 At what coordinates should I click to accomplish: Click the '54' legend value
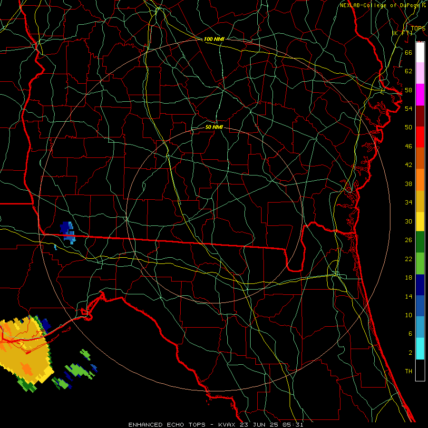pos(409,108)
